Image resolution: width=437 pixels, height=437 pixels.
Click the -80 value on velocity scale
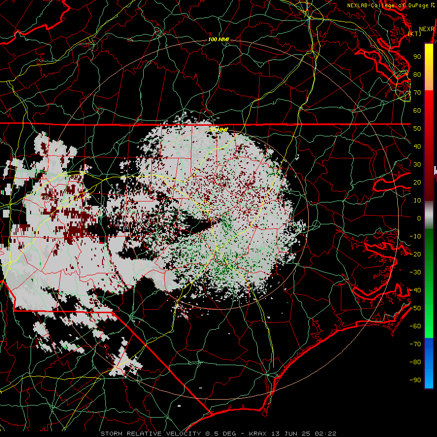[x=415, y=362]
